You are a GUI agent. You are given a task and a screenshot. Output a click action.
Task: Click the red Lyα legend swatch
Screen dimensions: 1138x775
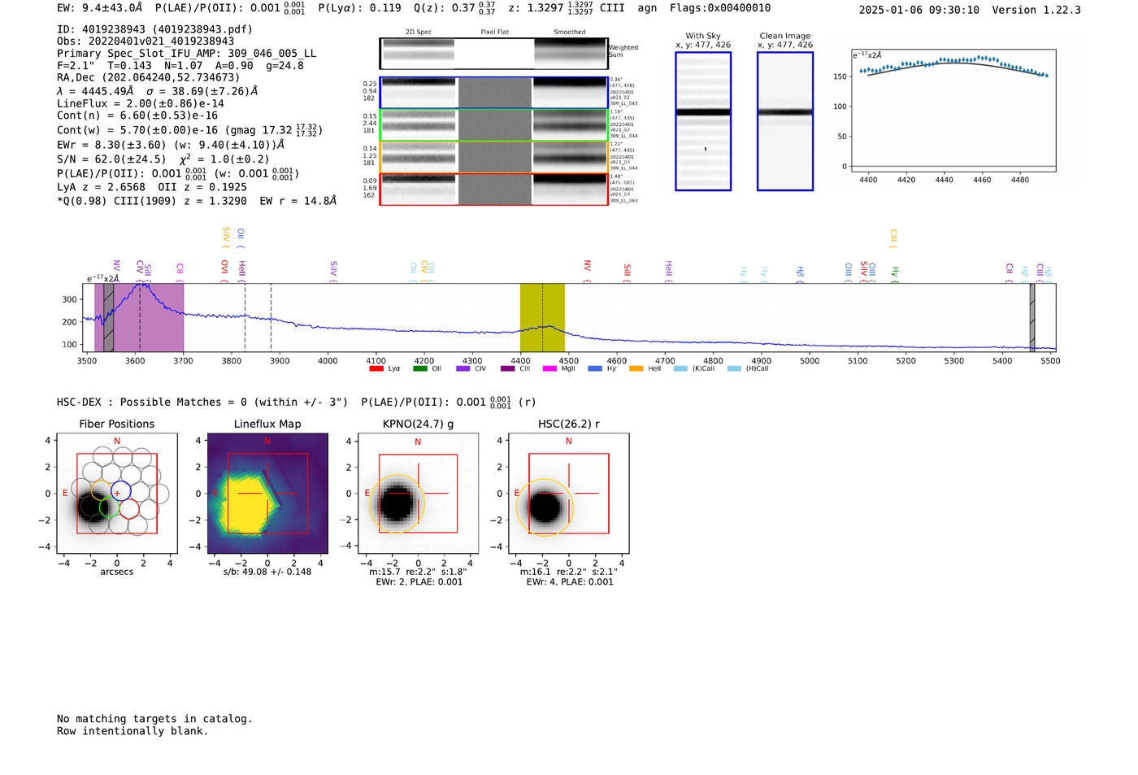coord(376,369)
